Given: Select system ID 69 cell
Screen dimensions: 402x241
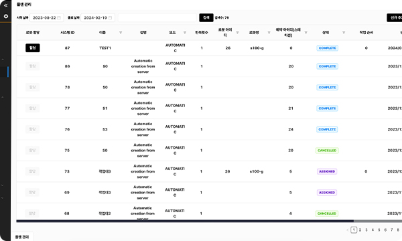Looking at the screenshot, I should point(66,192).
